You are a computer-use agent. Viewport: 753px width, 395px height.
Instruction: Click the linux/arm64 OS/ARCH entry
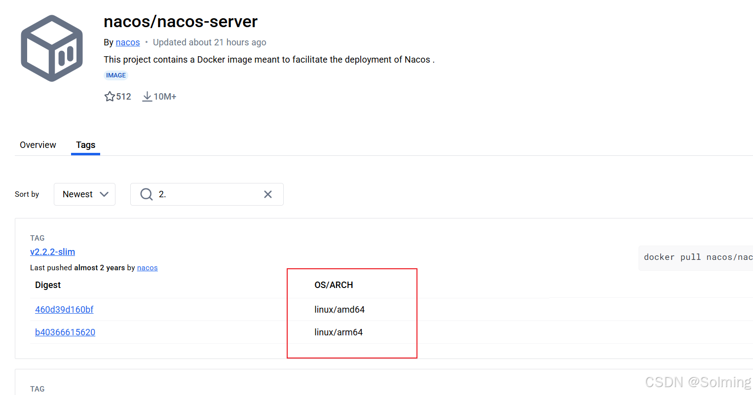click(339, 332)
